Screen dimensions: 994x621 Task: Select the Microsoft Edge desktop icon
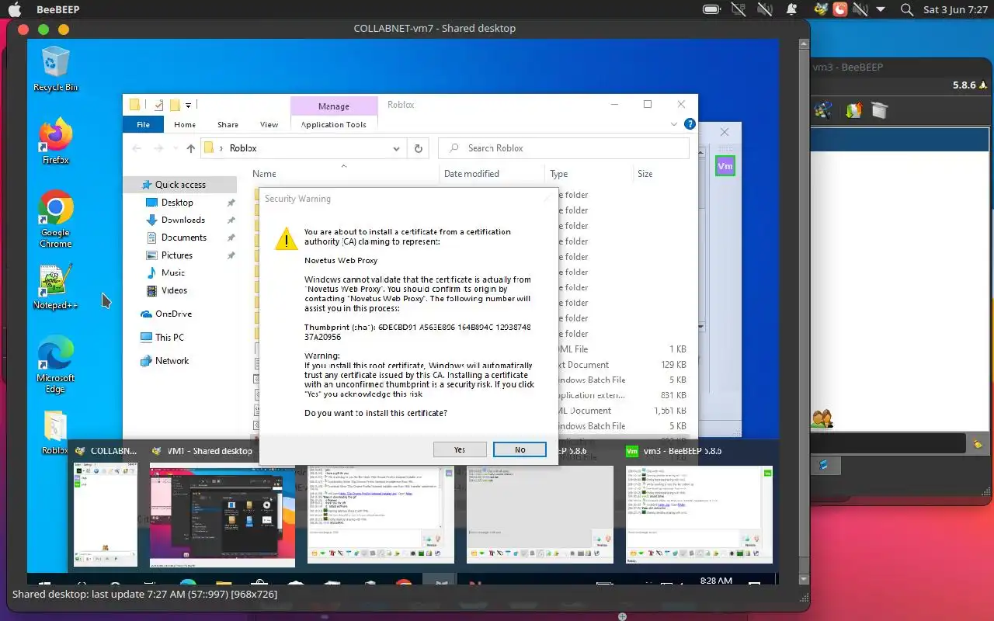pyautogui.click(x=55, y=365)
